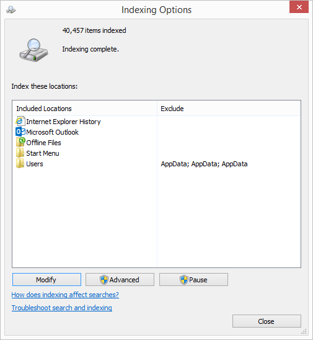The height and width of the screenshot is (340, 313).
Task: Click the Internet Explorer History icon
Action: [20, 122]
